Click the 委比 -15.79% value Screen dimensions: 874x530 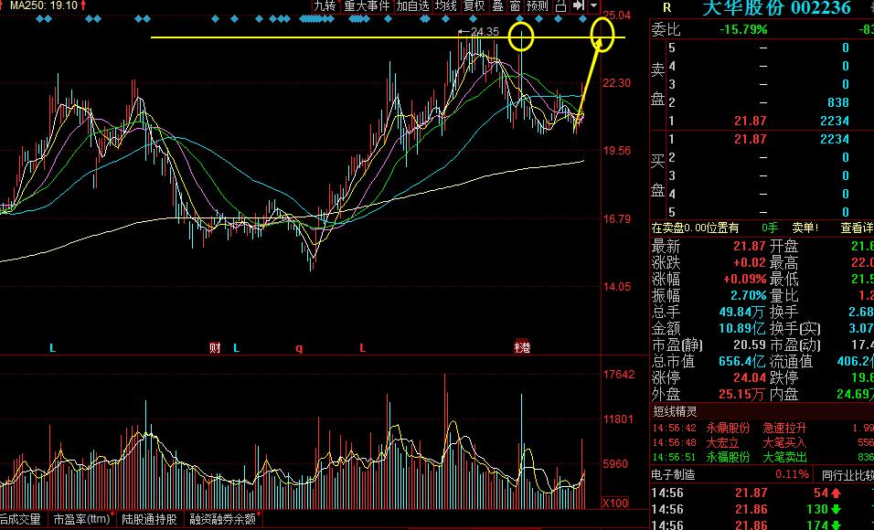pyautogui.click(x=743, y=29)
